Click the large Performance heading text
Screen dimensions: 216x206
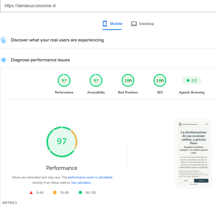click(x=62, y=168)
